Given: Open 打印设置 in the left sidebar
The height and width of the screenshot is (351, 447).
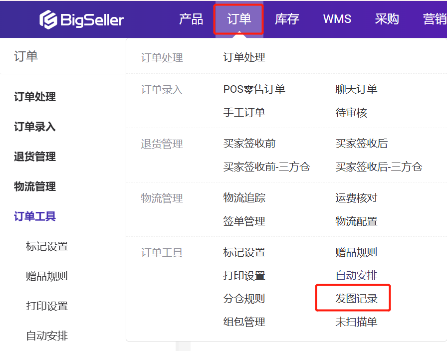Looking at the screenshot, I should tap(47, 306).
